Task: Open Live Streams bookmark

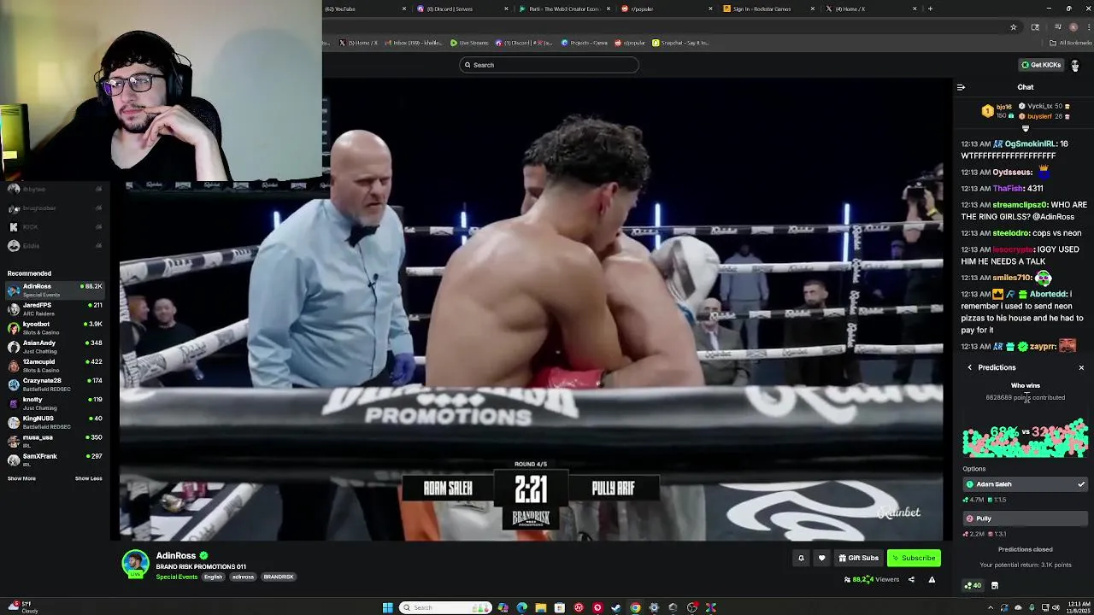Action: (469, 43)
